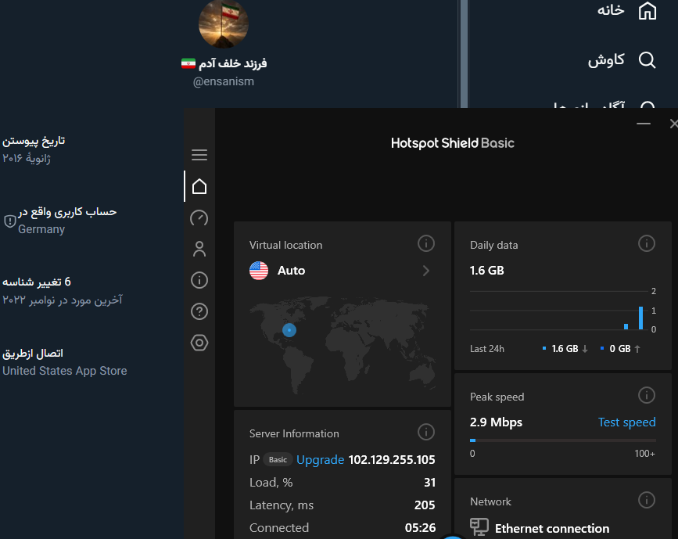The height and width of the screenshot is (539, 678).
Task: Show info for Network card
Action: pyautogui.click(x=647, y=500)
